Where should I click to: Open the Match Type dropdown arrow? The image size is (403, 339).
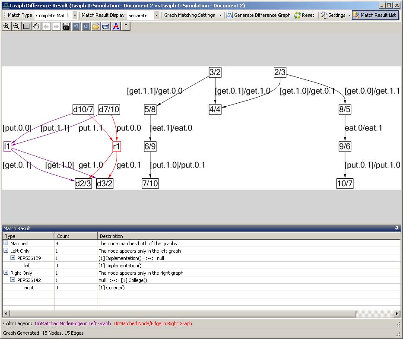[x=75, y=16]
